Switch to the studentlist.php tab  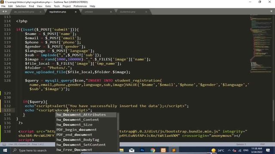[128, 12]
